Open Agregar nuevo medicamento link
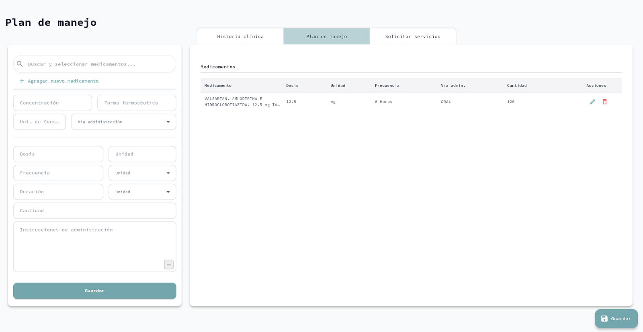This screenshot has width=643, height=332. click(x=63, y=81)
